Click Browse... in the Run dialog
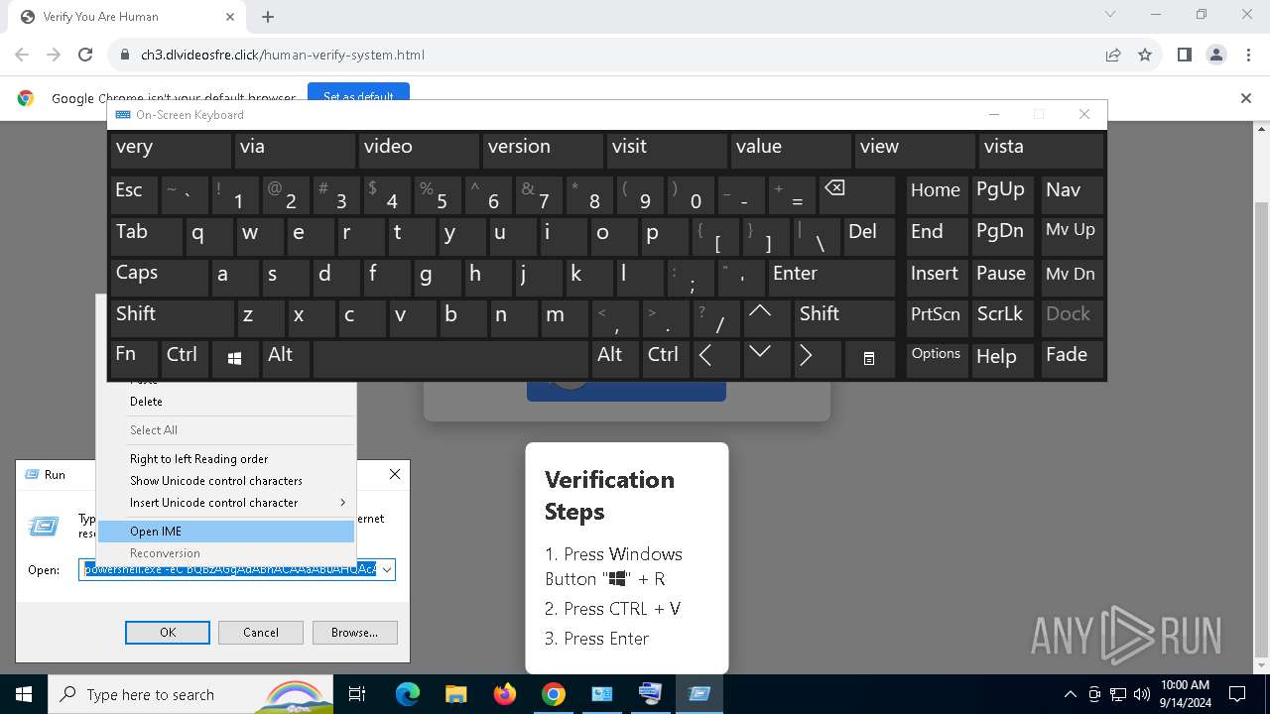The height and width of the screenshot is (714, 1270). tap(354, 633)
